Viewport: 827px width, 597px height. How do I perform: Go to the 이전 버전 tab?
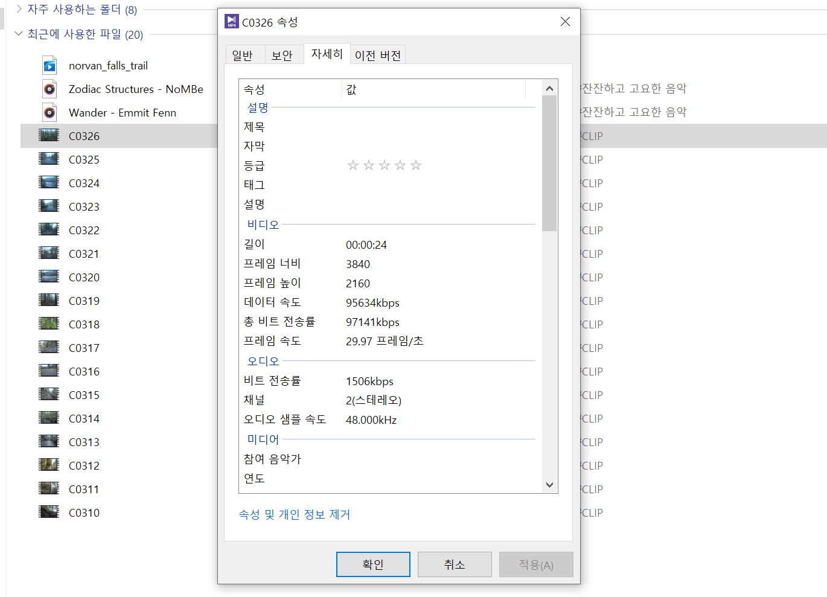[x=378, y=56]
